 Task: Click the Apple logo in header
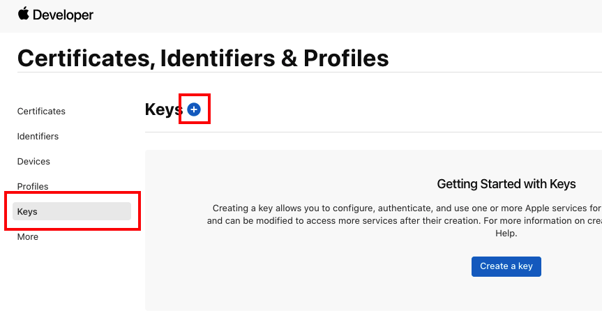[24, 13]
